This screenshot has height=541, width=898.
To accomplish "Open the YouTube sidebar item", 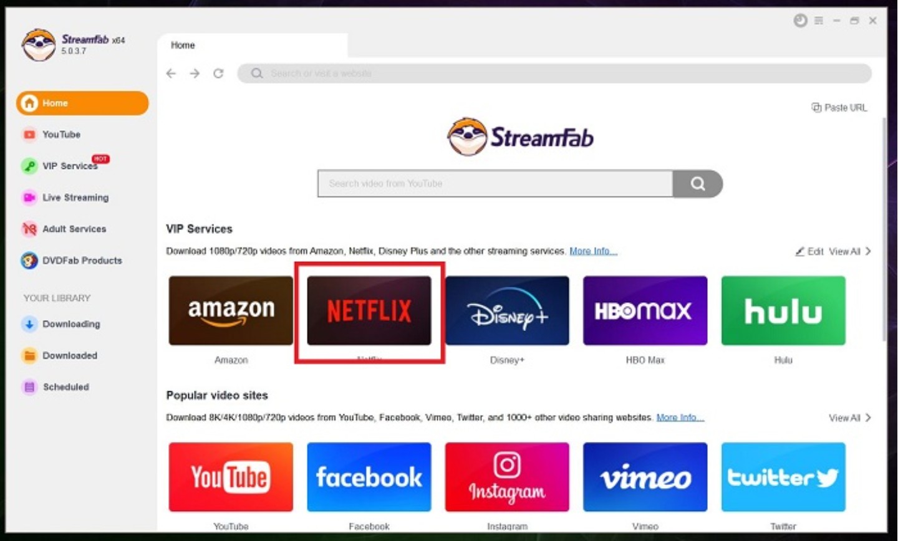I will [61, 135].
